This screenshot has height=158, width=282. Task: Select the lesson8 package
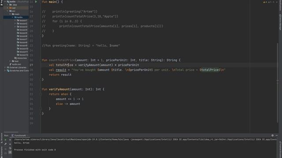22,42
